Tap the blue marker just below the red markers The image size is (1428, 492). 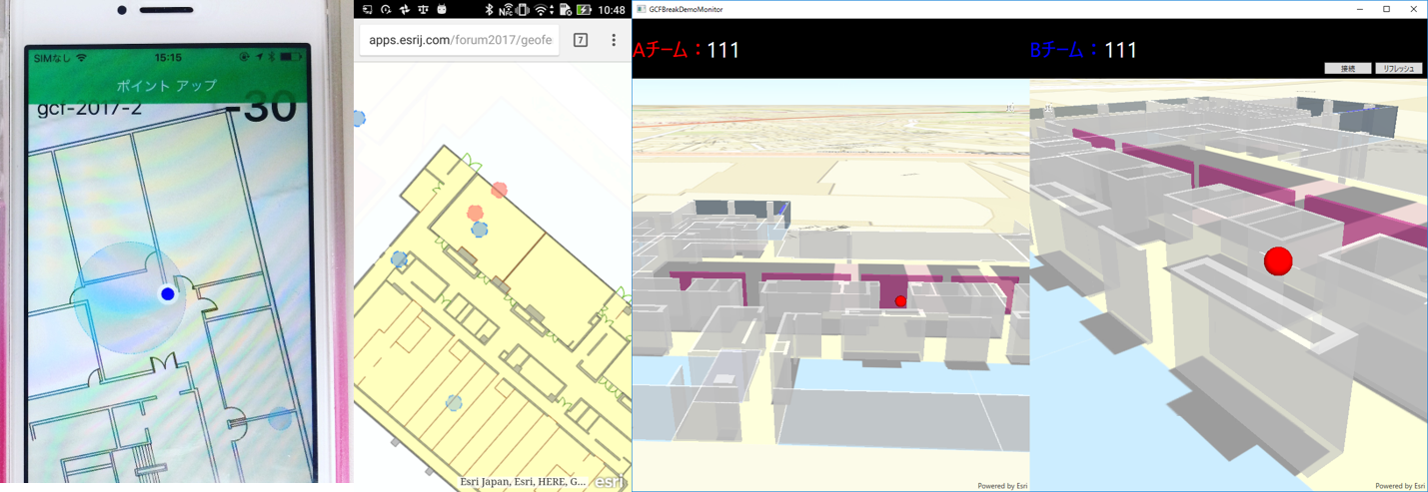click(480, 230)
